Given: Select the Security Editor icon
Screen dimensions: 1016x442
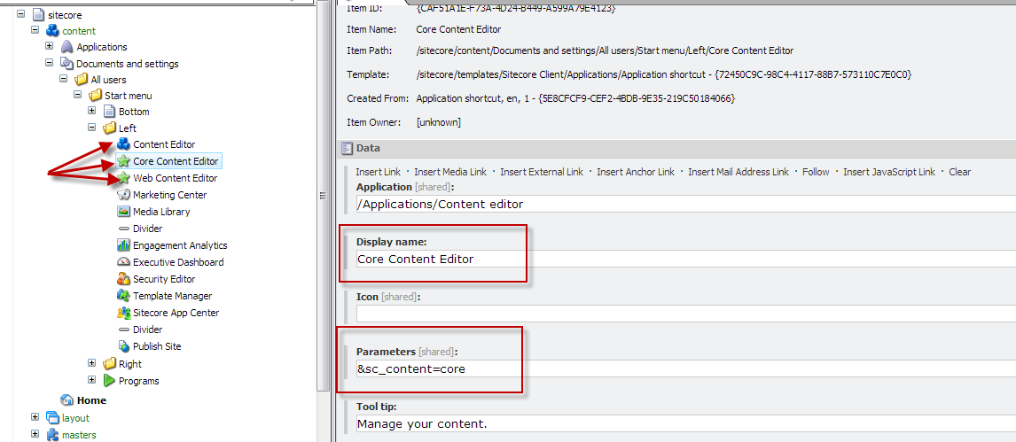Looking at the screenshot, I should pyautogui.click(x=124, y=279).
